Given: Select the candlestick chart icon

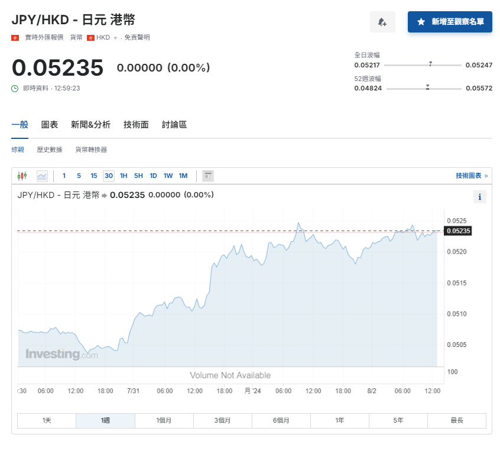Looking at the screenshot, I should (22, 176).
